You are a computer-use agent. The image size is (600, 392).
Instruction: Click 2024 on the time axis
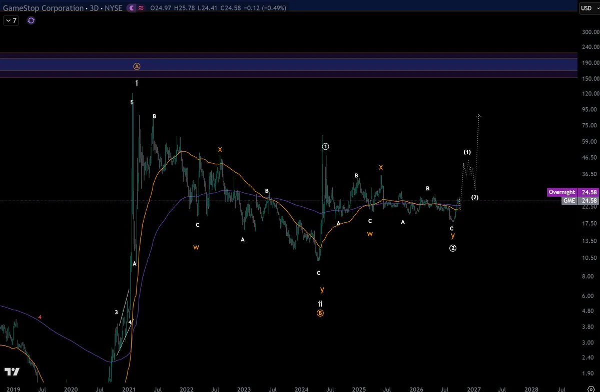[x=302, y=390]
